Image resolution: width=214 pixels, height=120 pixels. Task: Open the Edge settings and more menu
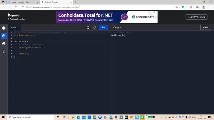[210, 7]
